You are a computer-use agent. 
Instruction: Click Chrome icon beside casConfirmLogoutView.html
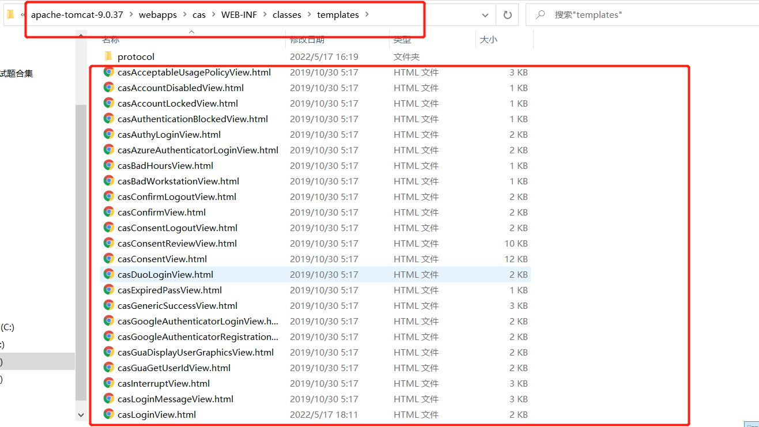(x=108, y=197)
